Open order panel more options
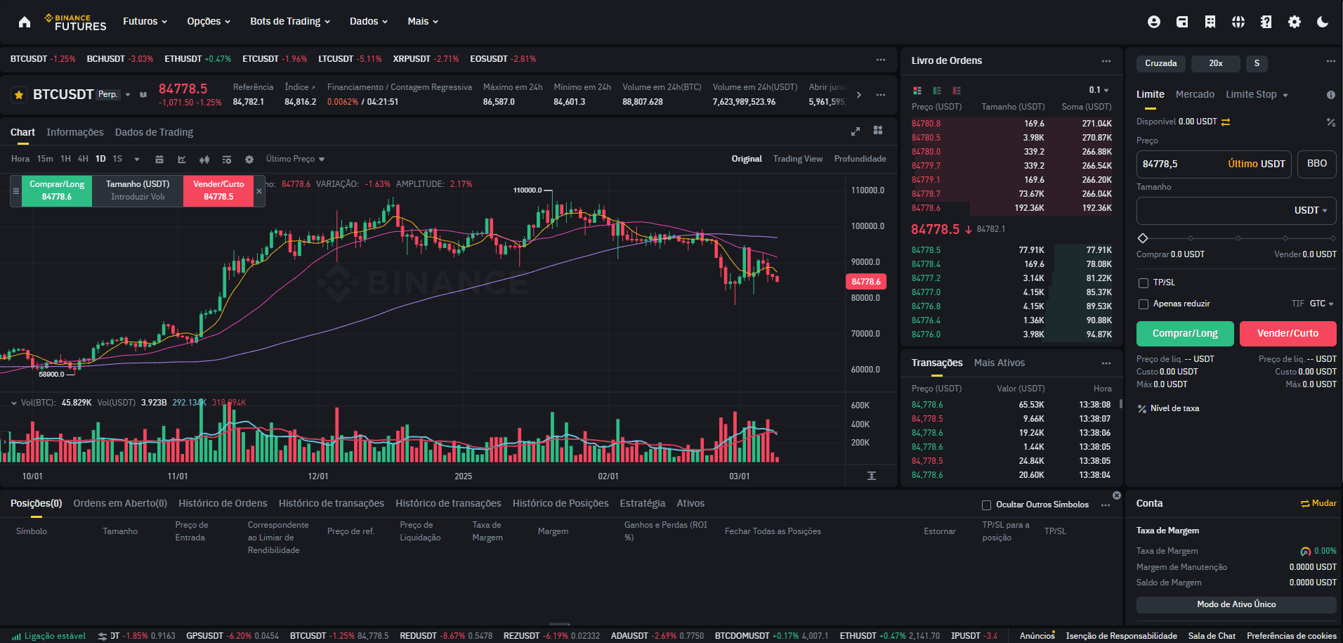1343x643 pixels. (1331, 61)
